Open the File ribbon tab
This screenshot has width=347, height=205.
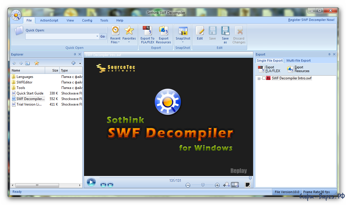coord(29,20)
